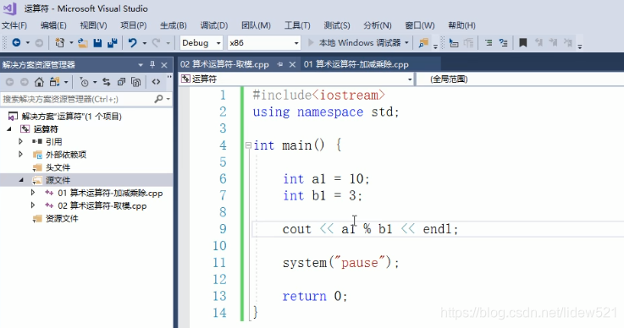Click the Home icon in Solution Explorer

(x=39, y=82)
